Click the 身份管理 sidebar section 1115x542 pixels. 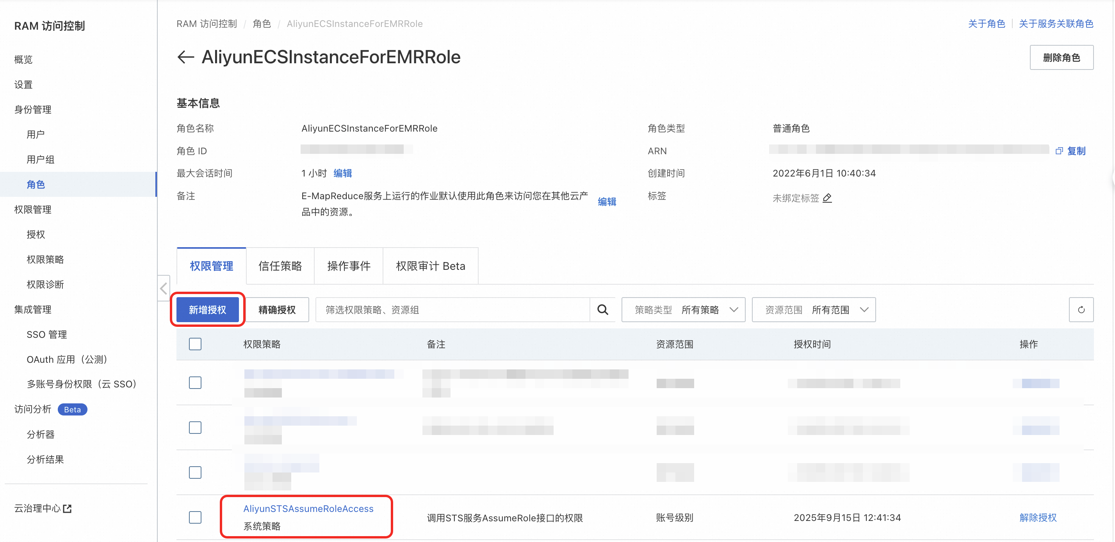(33, 109)
